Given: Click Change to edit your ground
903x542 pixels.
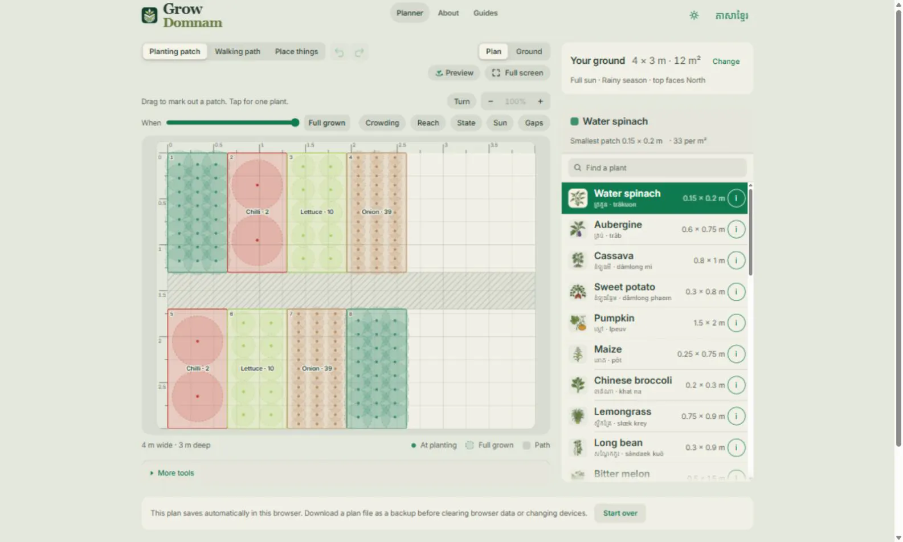Looking at the screenshot, I should [x=726, y=62].
